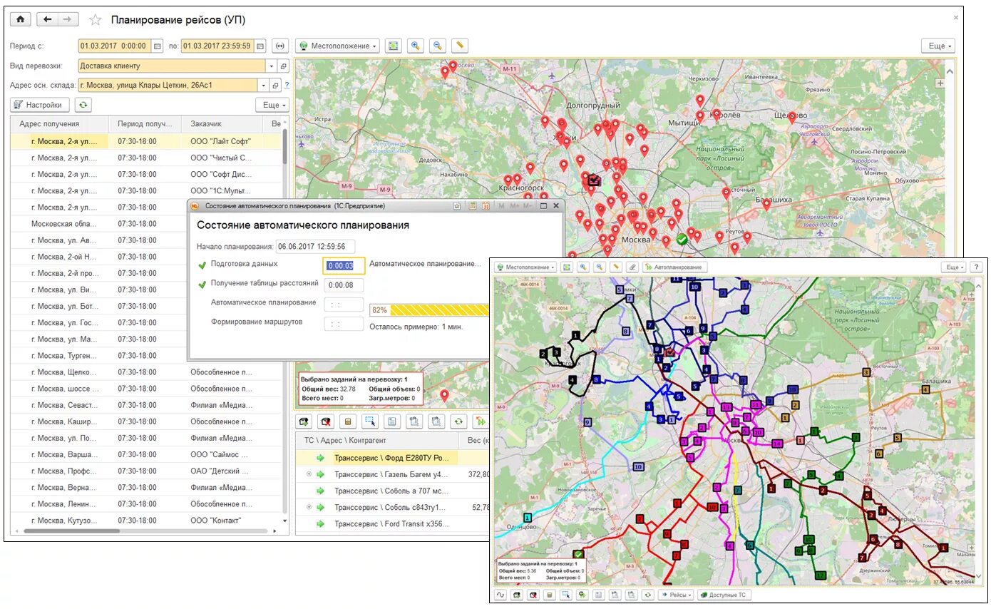Start Автопланирование in route map toolbar

click(x=674, y=267)
